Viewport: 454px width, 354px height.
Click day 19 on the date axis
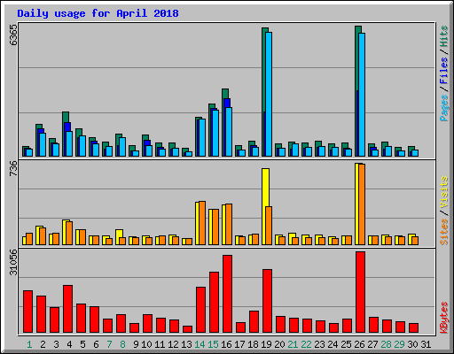coord(266,344)
